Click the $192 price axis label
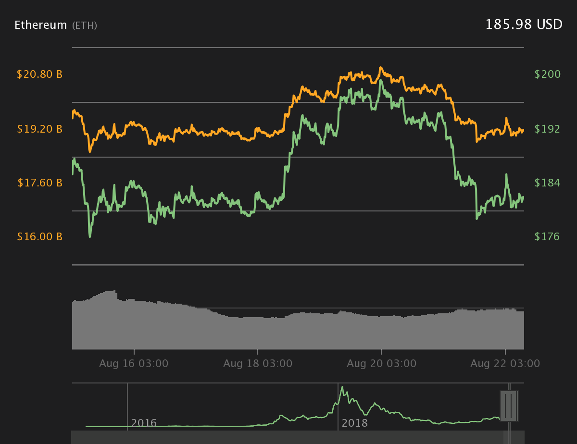The height and width of the screenshot is (444, 577). (547, 129)
